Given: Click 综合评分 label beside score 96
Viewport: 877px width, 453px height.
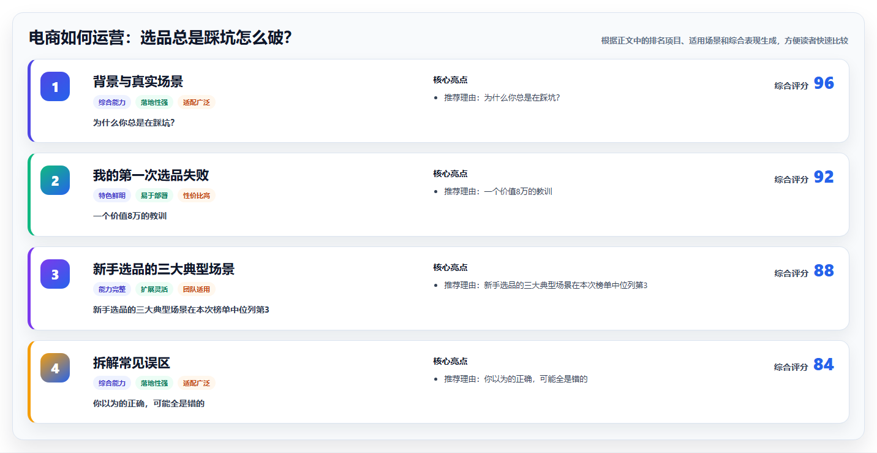Looking at the screenshot, I should pos(791,86).
